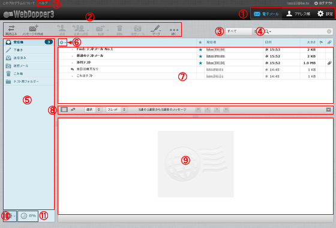This screenshot has width=336, height=228.
Task: Open the message 添付テスト
Action: coord(84,62)
